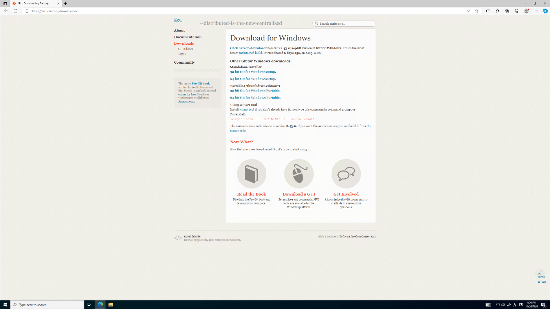Screen dimensions: 550x309
Task: Switch to Microsoft Edge on taskbar
Action: (100, 305)
